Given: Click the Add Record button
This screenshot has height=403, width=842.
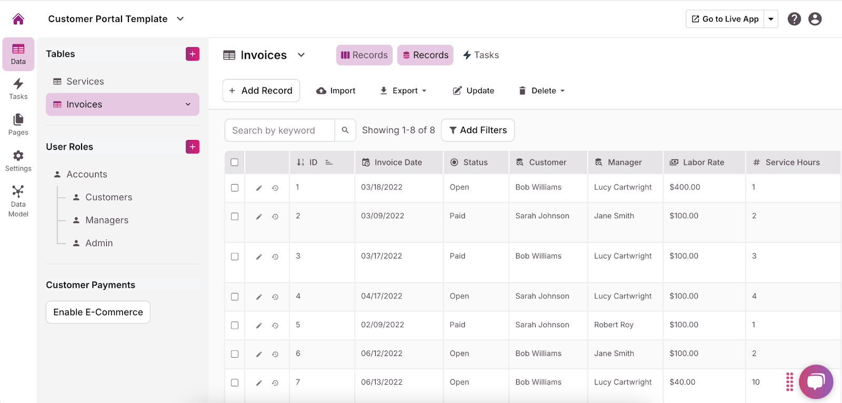Looking at the screenshot, I should pos(261,90).
